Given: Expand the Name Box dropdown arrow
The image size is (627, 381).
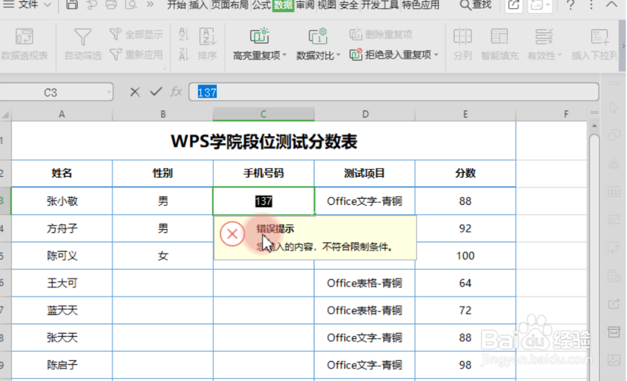Looking at the screenshot, I should pos(108,93).
